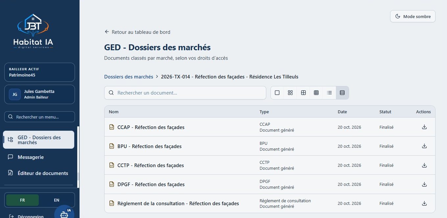Download the Règlement de la consultation document
The height and width of the screenshot is (218, 447).
[x=424, y=204]
